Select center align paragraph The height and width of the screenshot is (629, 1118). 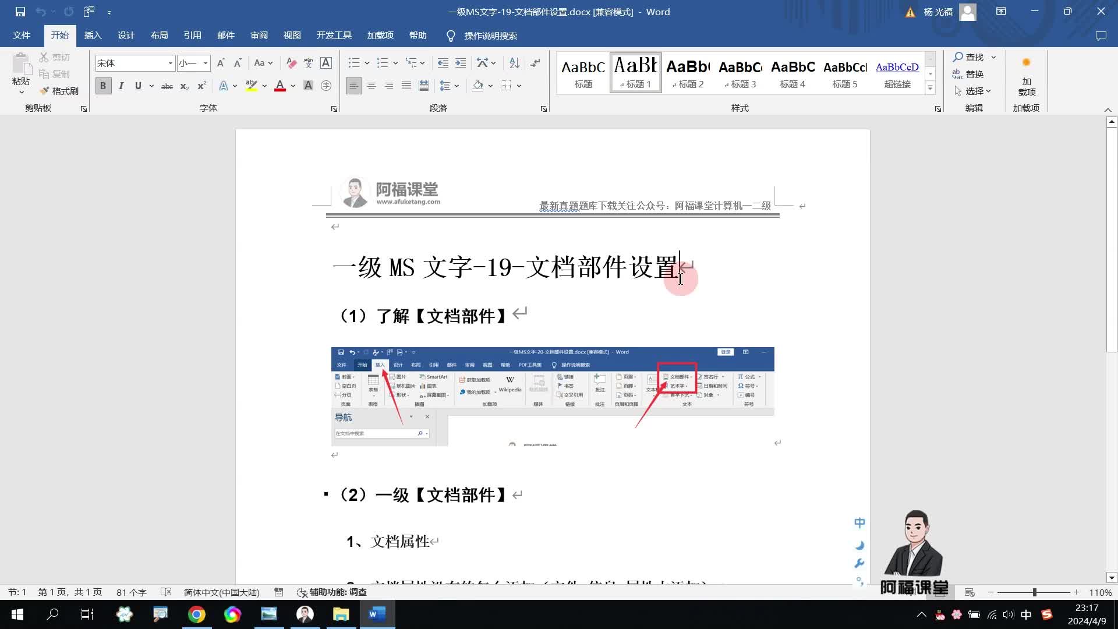click(372, 86)
